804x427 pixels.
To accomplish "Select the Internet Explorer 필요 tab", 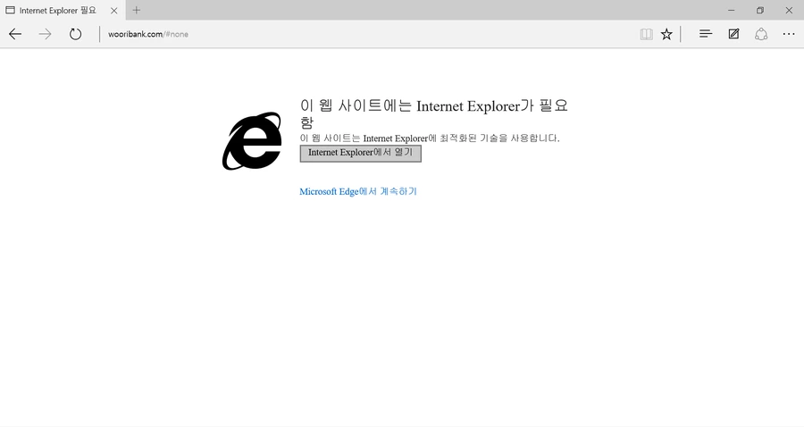I will (x=63, y=10).
